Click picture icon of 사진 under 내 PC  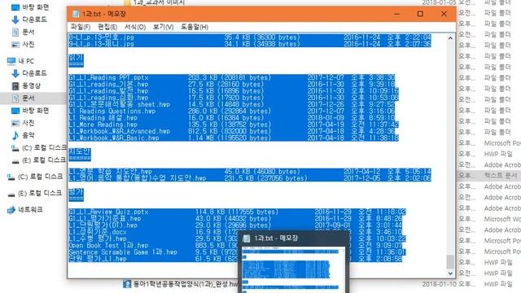coord(15,123)
